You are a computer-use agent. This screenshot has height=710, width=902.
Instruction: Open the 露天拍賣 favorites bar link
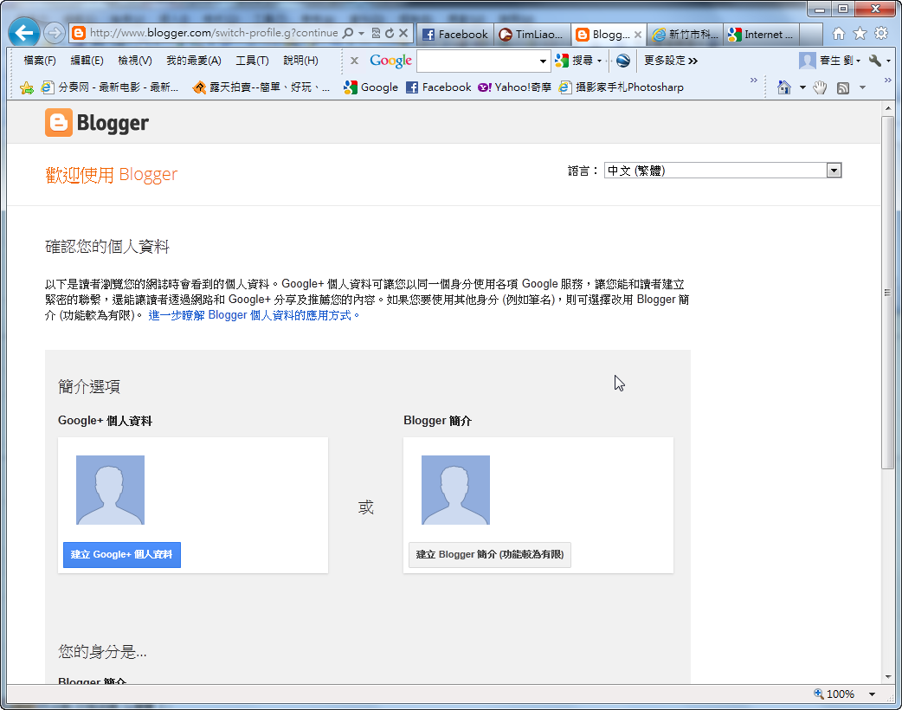[261, 87]
